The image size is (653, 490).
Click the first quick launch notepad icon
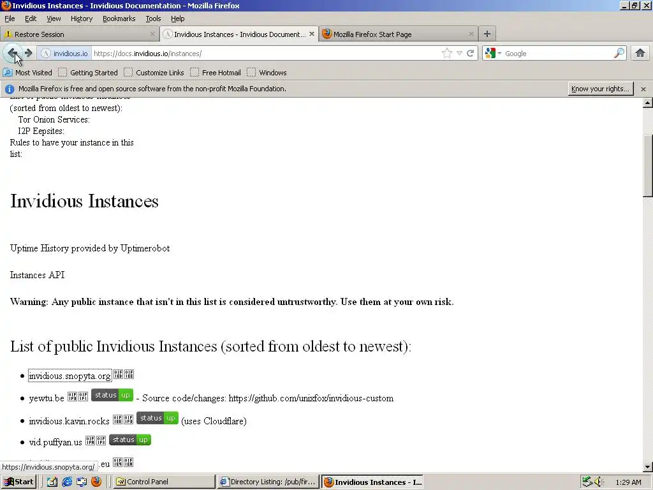click(x=52, y=482)
